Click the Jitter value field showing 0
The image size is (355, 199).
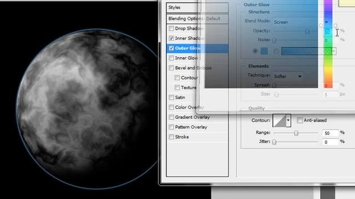[x=331, y=142]
